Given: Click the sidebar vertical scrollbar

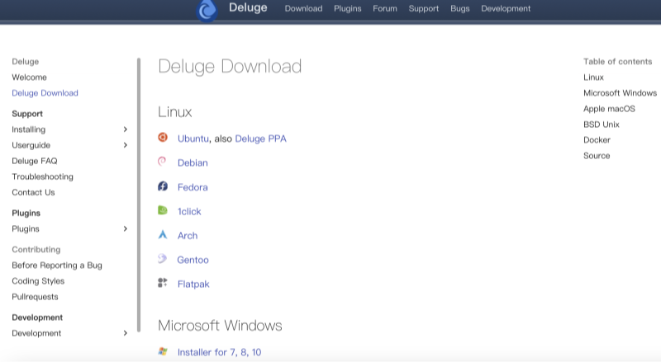Looking at the screenshot, I should [139, 195].
